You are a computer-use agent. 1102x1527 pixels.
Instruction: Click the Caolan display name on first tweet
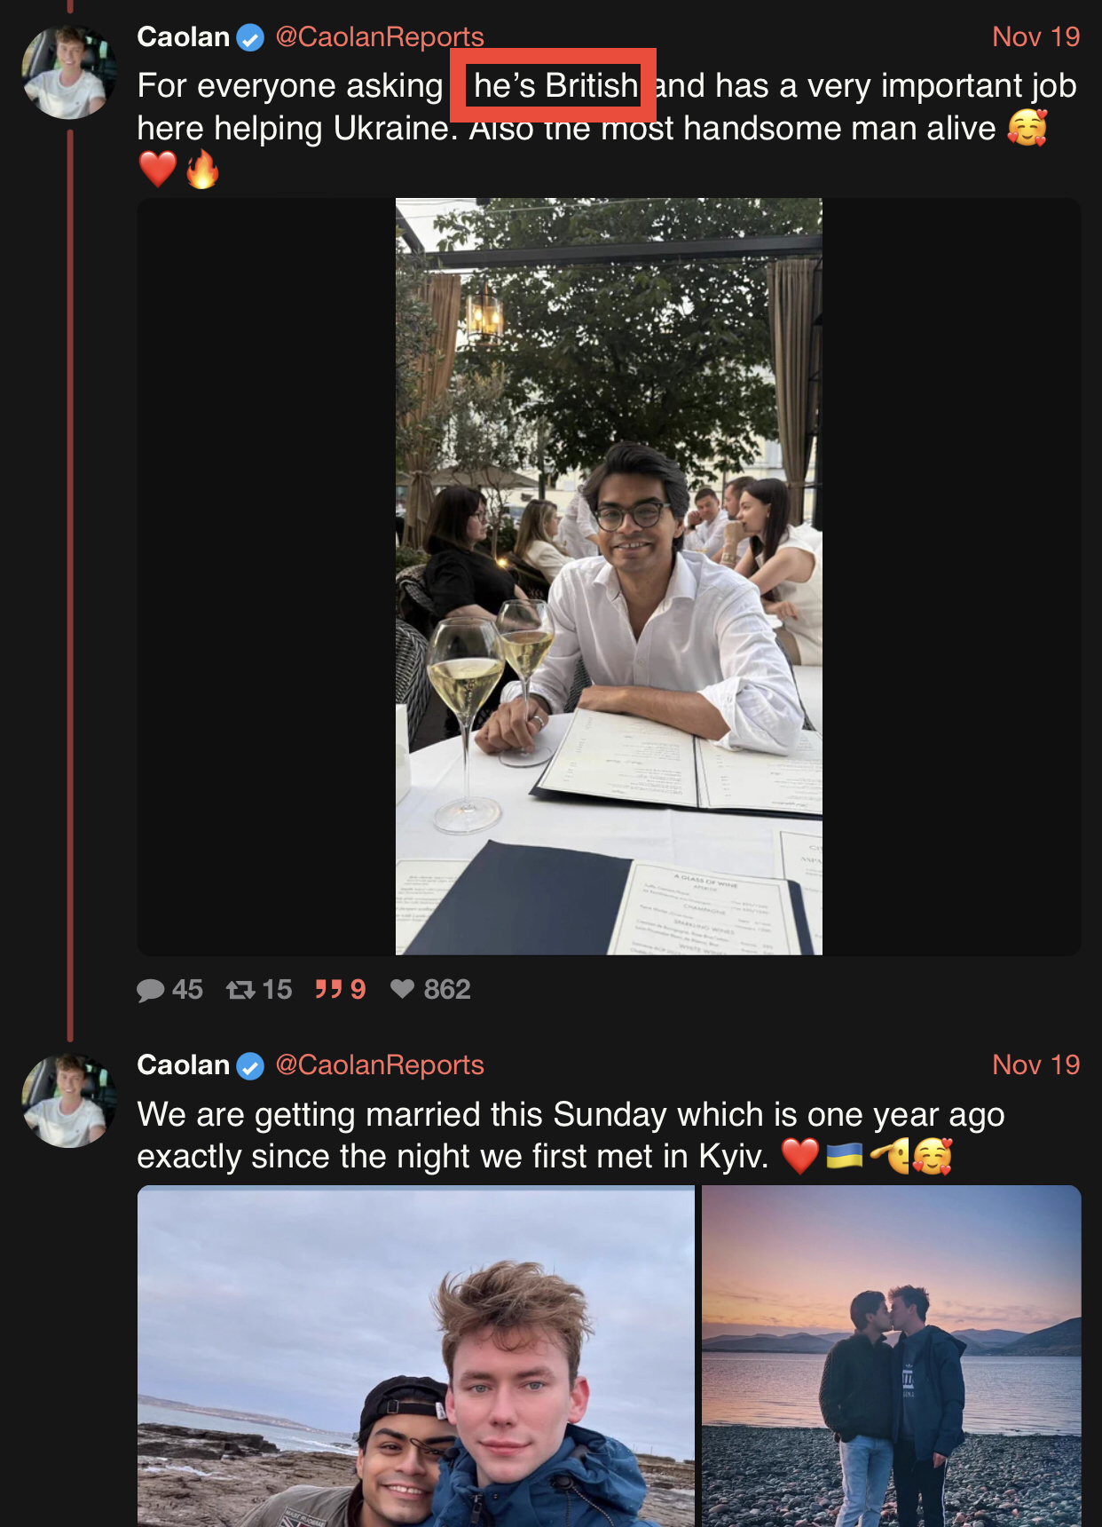(184, 37)
